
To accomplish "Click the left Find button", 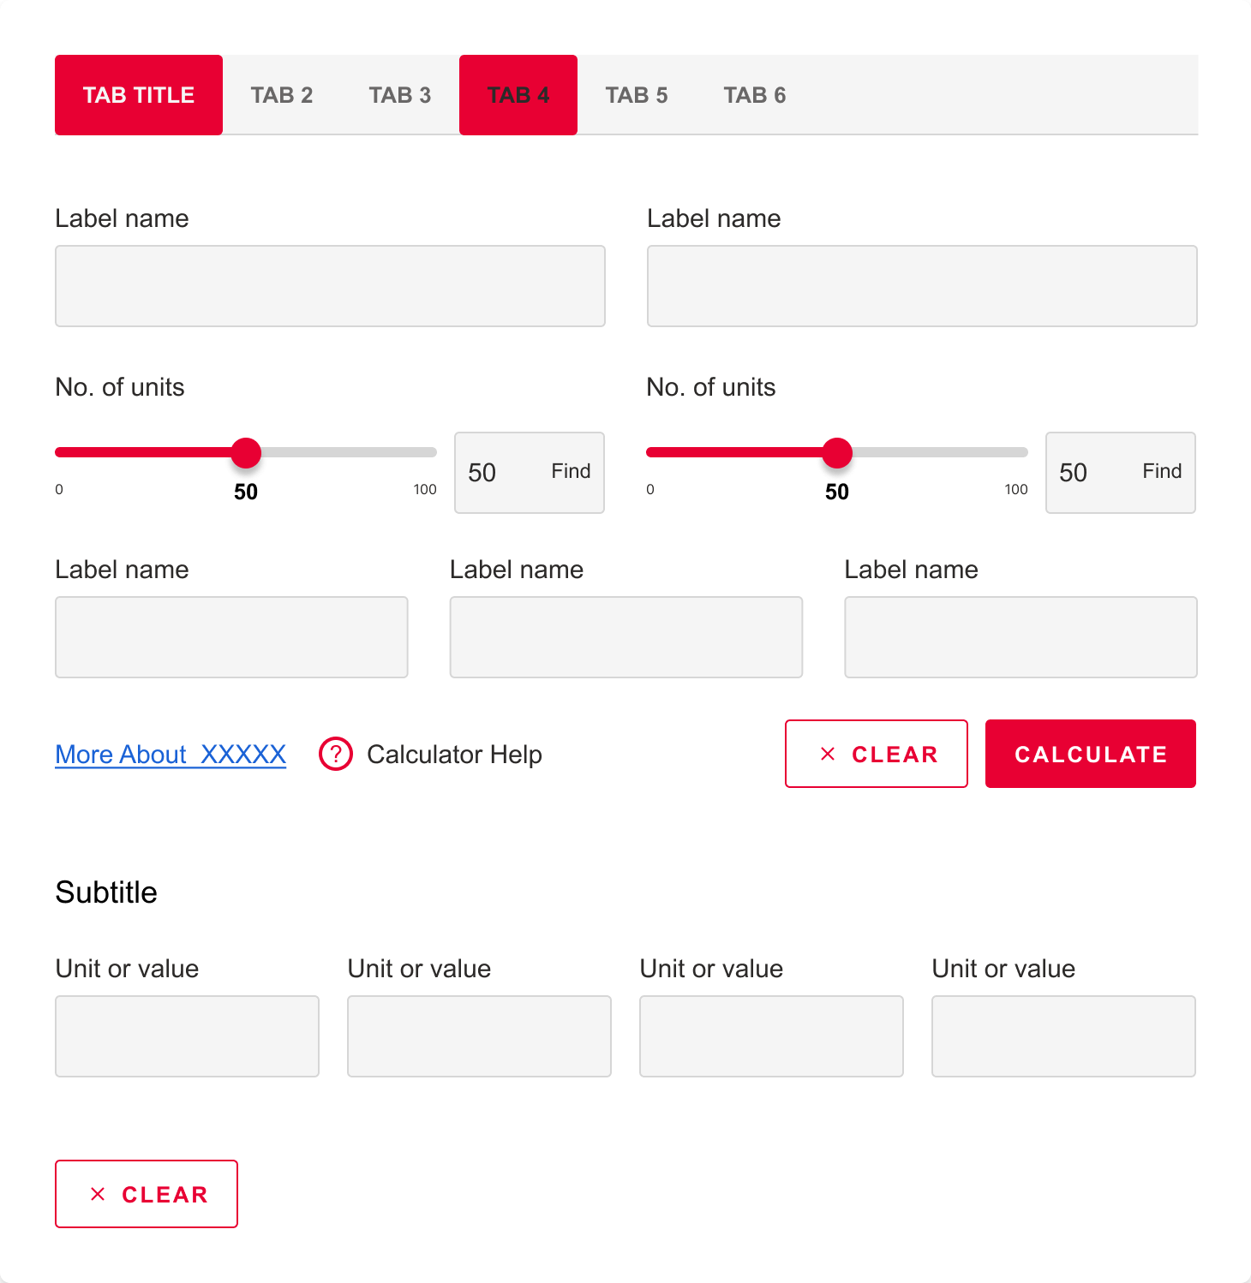I will click(x=571, y=471).
